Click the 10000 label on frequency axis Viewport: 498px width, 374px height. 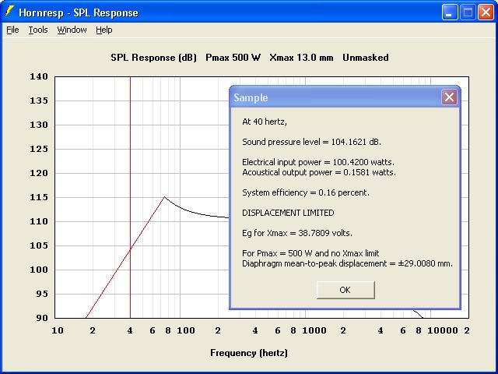(x=443, y=330)
